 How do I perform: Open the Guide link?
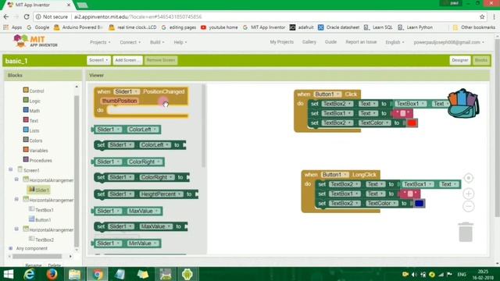(330, 41)
